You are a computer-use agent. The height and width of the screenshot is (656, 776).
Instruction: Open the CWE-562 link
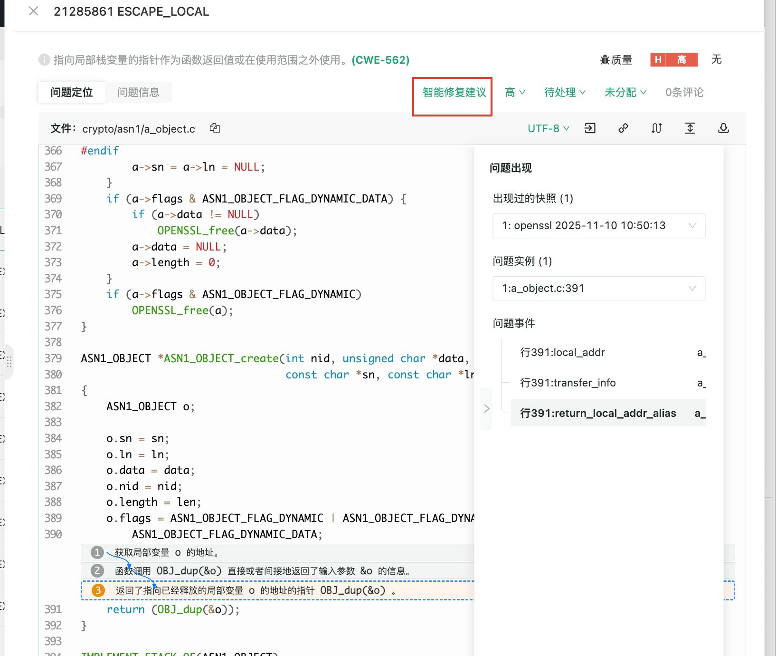tap(380, 60)
